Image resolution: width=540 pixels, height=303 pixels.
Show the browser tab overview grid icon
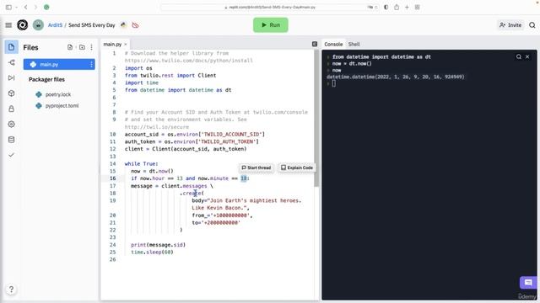[417, 8]
